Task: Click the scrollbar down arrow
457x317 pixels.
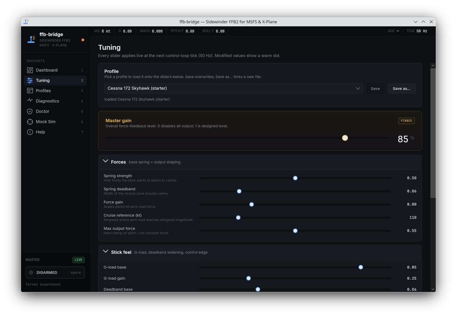Action: pos(433,290)
